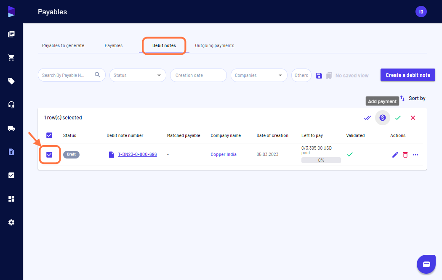Open the settings gear in sidebar
The width and height of the screenshot is (442, 280).
coord(11,222)
